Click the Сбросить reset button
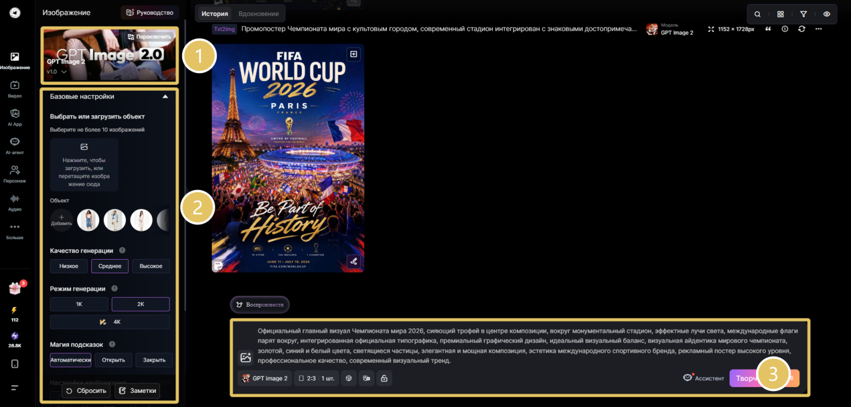Screen dimensions: 851x407 (86, 391)
